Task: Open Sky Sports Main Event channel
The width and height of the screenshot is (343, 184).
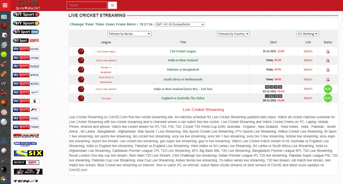Action: (x=26, y=49)
